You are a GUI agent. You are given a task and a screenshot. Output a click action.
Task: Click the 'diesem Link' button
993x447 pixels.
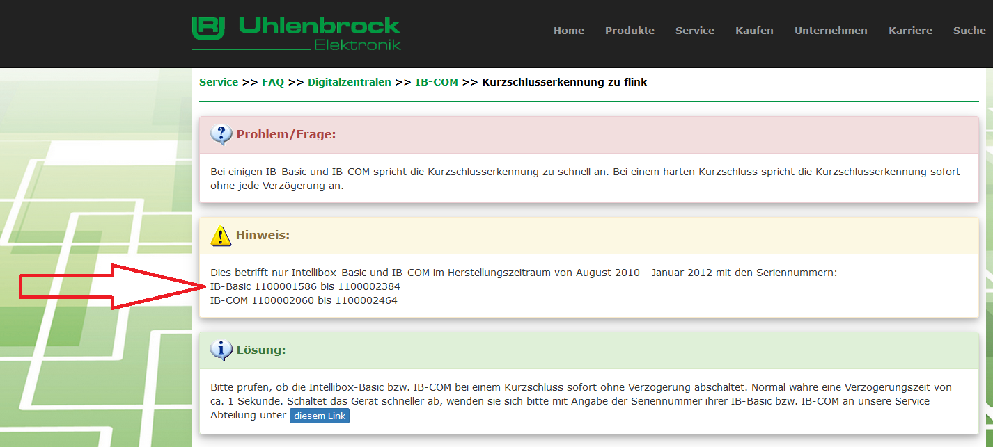[320, 416]
